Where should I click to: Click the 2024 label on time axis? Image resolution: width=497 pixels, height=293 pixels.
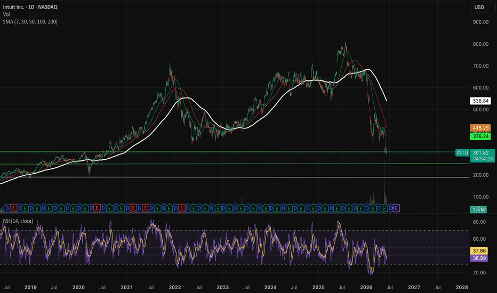coord(270,287)
